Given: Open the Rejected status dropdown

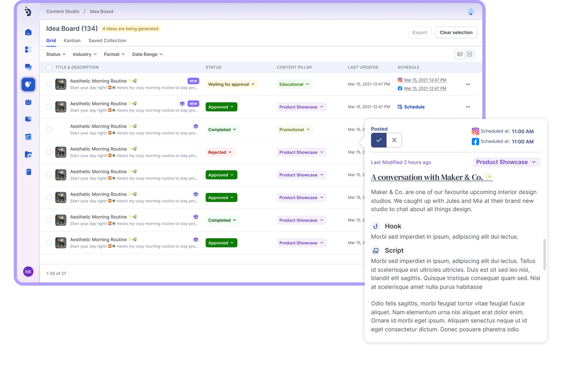Looking at the screenshot, I should tap(220, 152).
